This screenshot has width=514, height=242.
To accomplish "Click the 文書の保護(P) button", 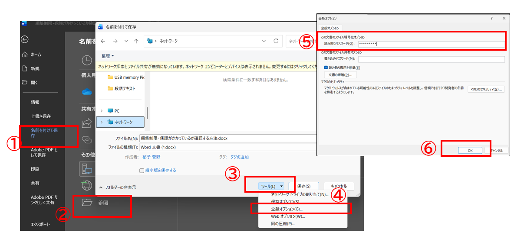I will [x=340, y=75].
